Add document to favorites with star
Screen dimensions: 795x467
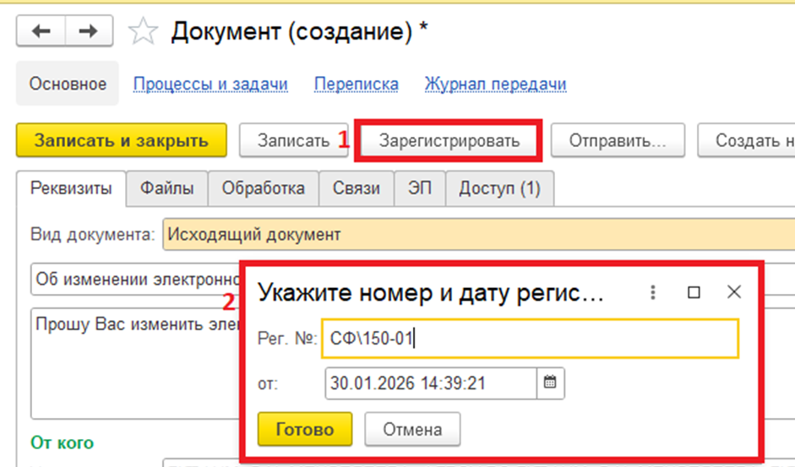pos(143,33)
